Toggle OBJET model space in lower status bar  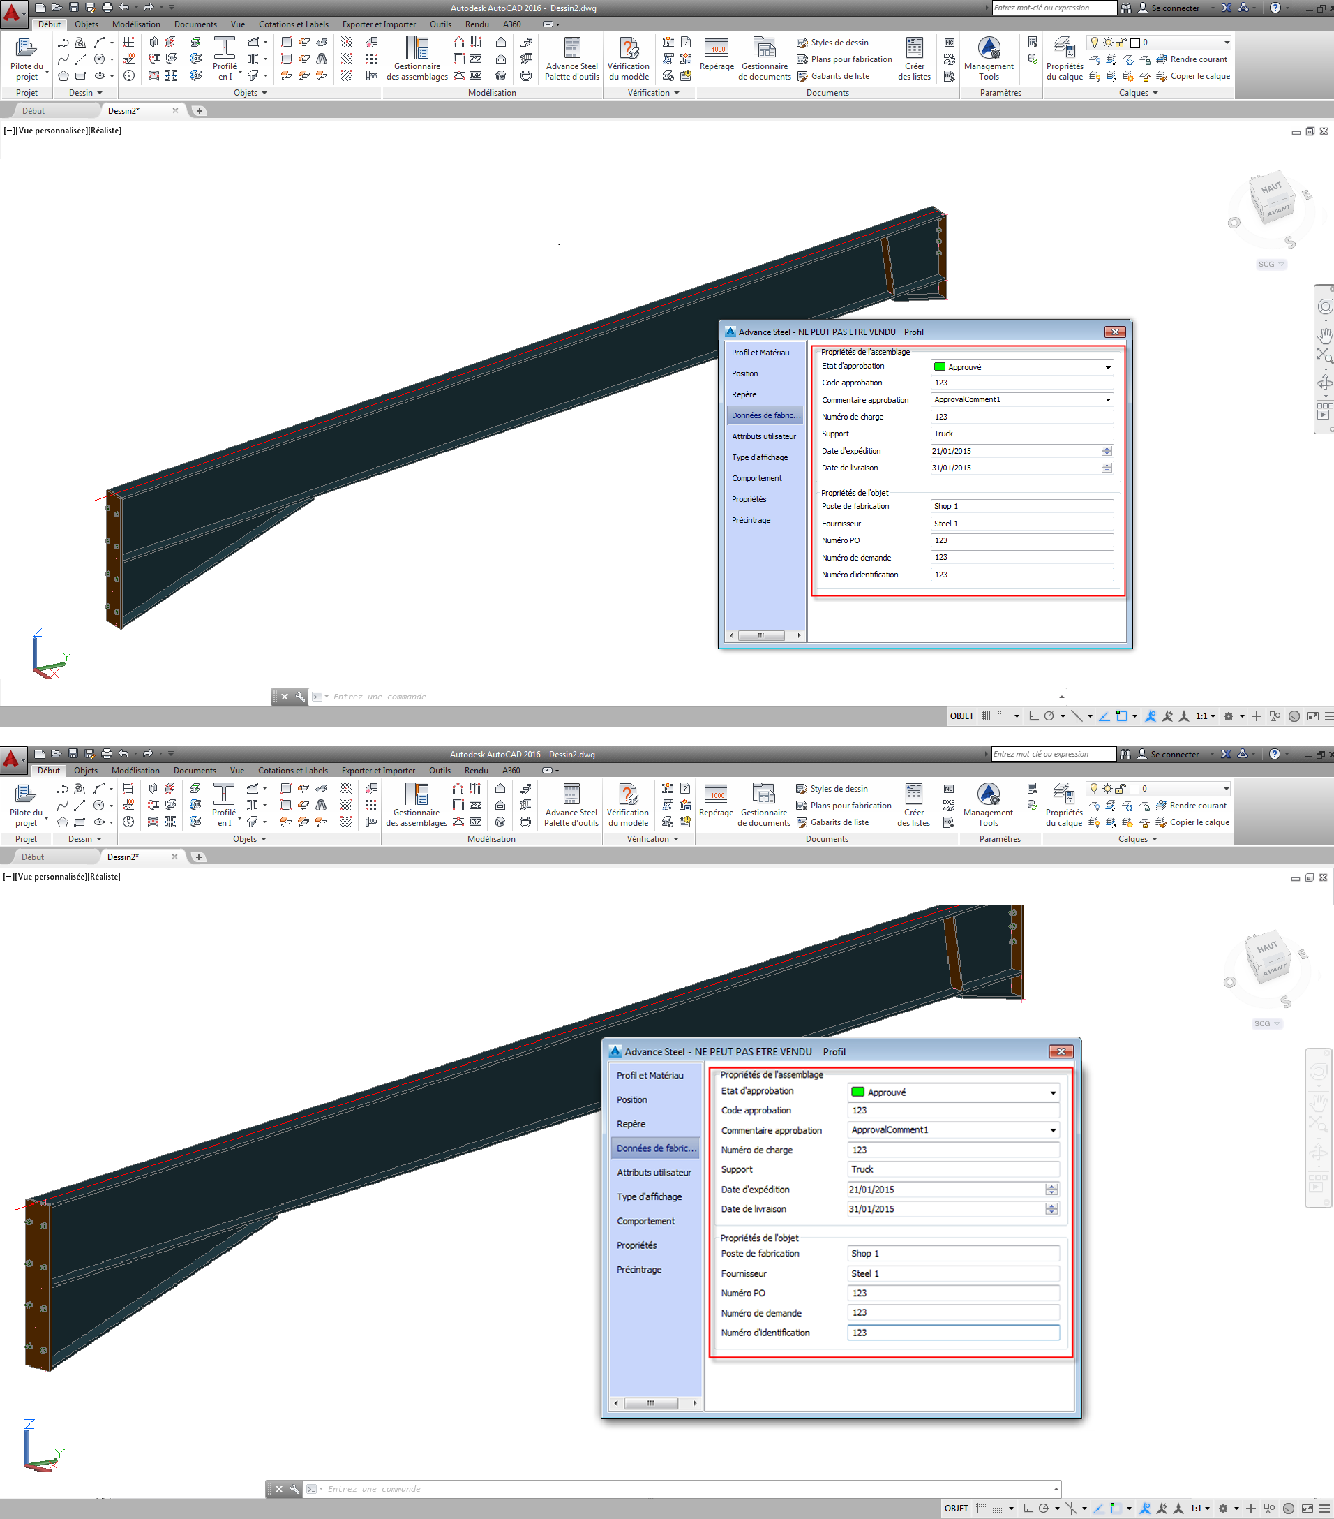pos(957,1509)
